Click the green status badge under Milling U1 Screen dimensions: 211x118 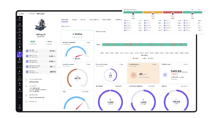tap(32, 41)
